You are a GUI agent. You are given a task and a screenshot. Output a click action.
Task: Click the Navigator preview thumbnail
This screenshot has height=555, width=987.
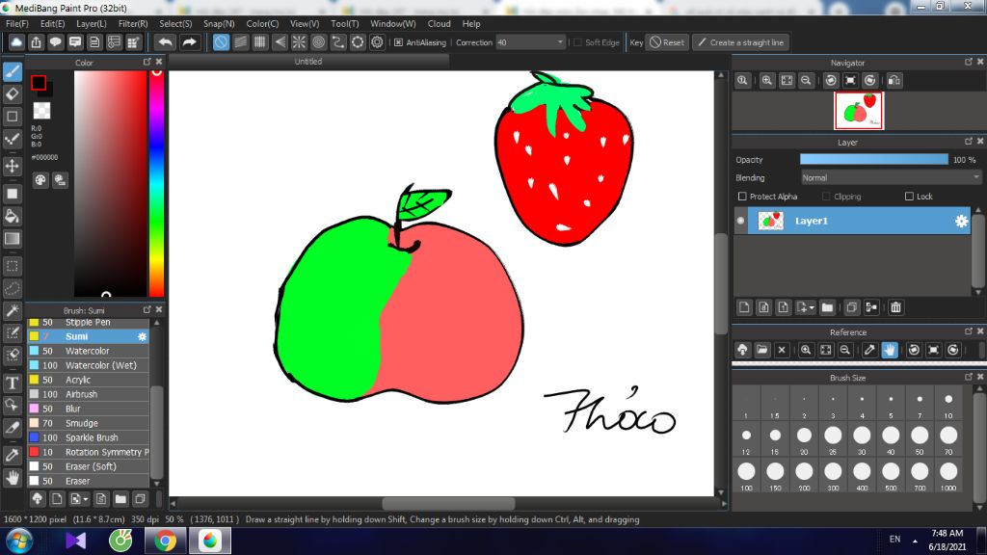[x=859, y=110]
